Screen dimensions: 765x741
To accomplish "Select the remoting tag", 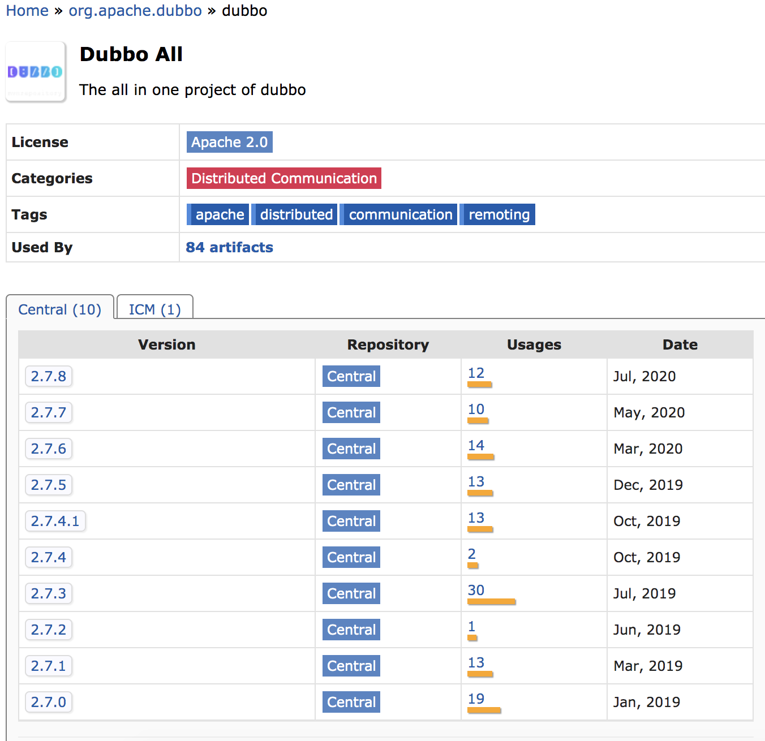I will 497,214.
